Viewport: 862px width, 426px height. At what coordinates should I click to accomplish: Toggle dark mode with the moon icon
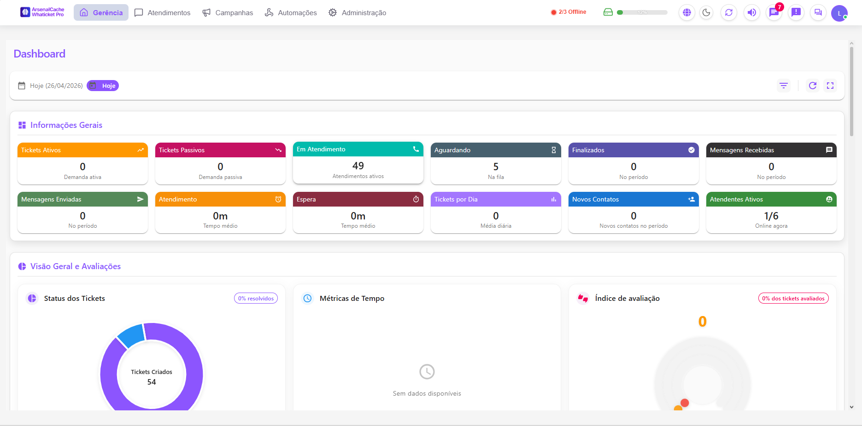click(706, 12)
